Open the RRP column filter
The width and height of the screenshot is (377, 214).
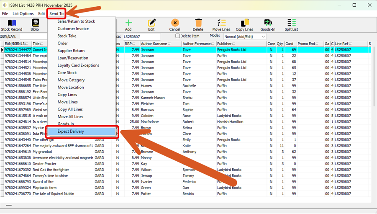coord(134,44)
